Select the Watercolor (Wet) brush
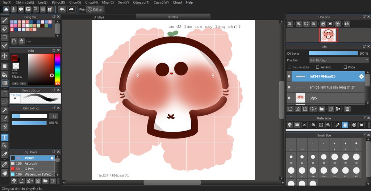This screenshot has height=191, width=371. click(32, 174)
